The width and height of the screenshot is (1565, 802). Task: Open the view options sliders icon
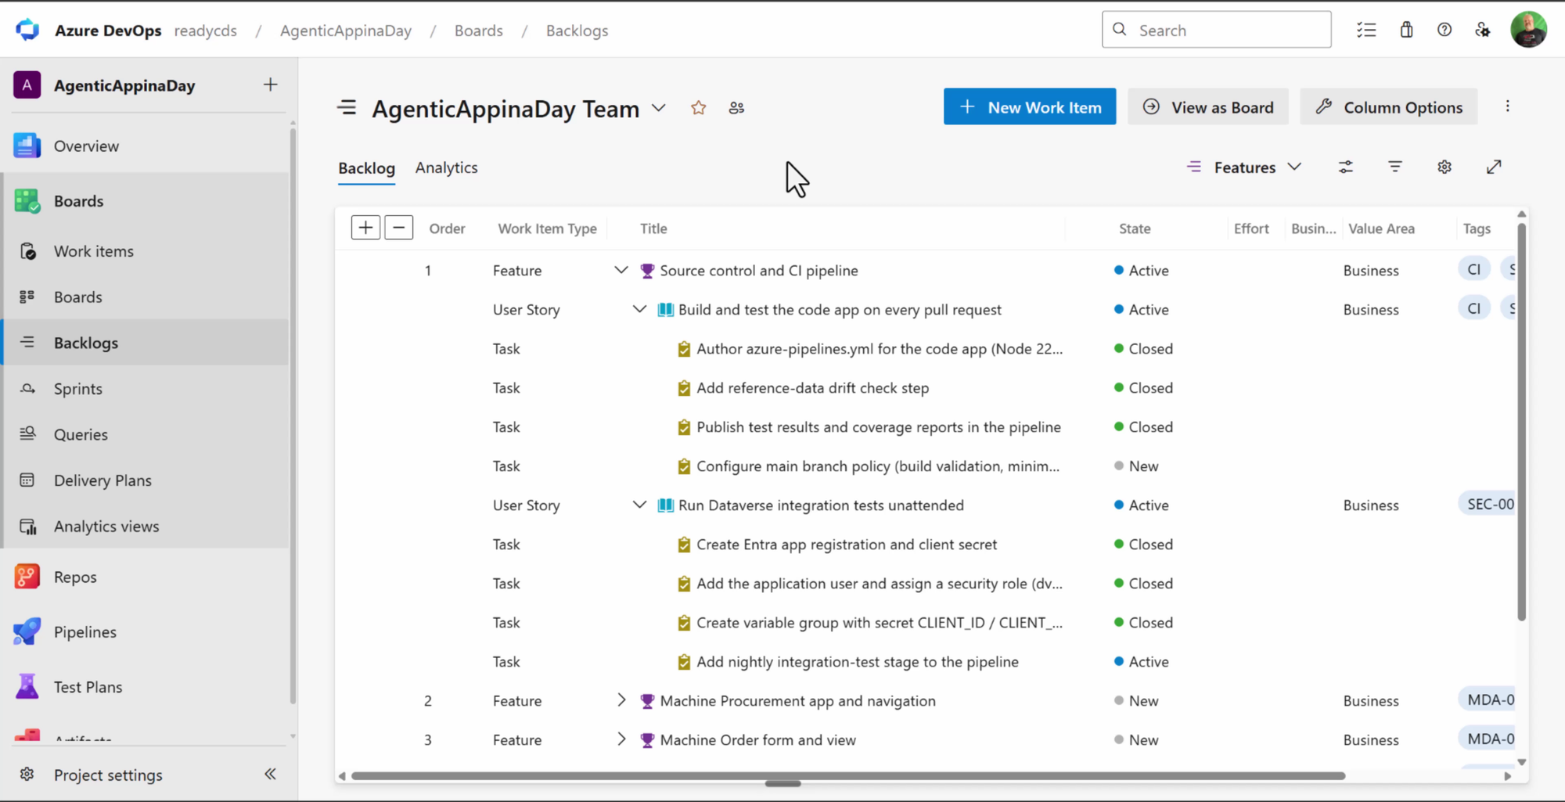point(1345,167)
